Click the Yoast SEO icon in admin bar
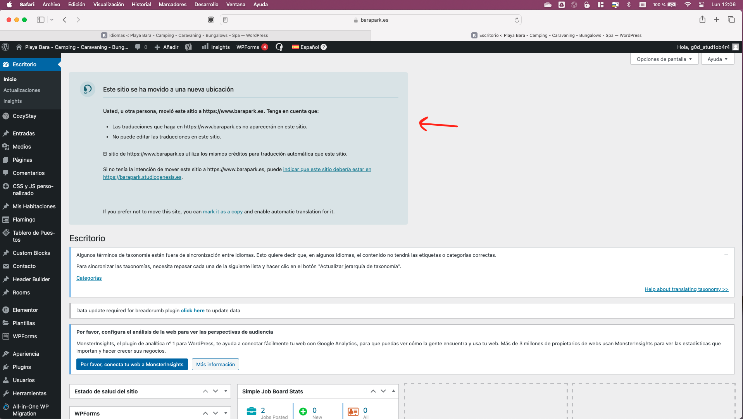Screen dimensions: 743x419 click(189, 47)
